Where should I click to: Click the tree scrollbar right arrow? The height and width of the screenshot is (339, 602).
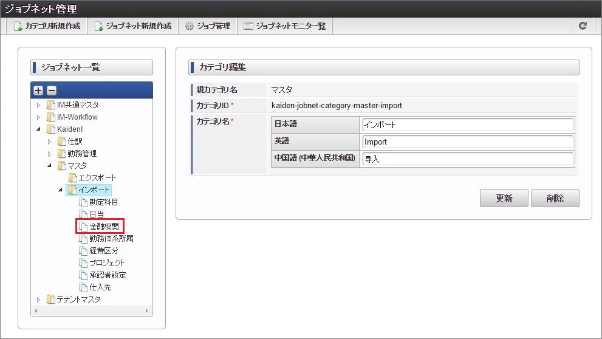[x=147, y=310]
